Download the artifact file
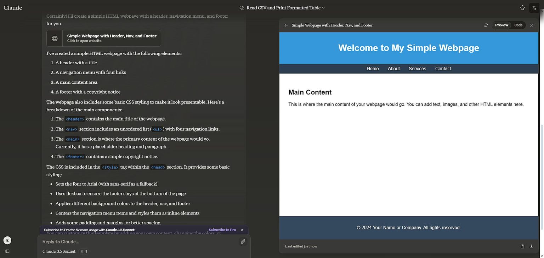Screen dimensions: 544x258 click(531, 246)
